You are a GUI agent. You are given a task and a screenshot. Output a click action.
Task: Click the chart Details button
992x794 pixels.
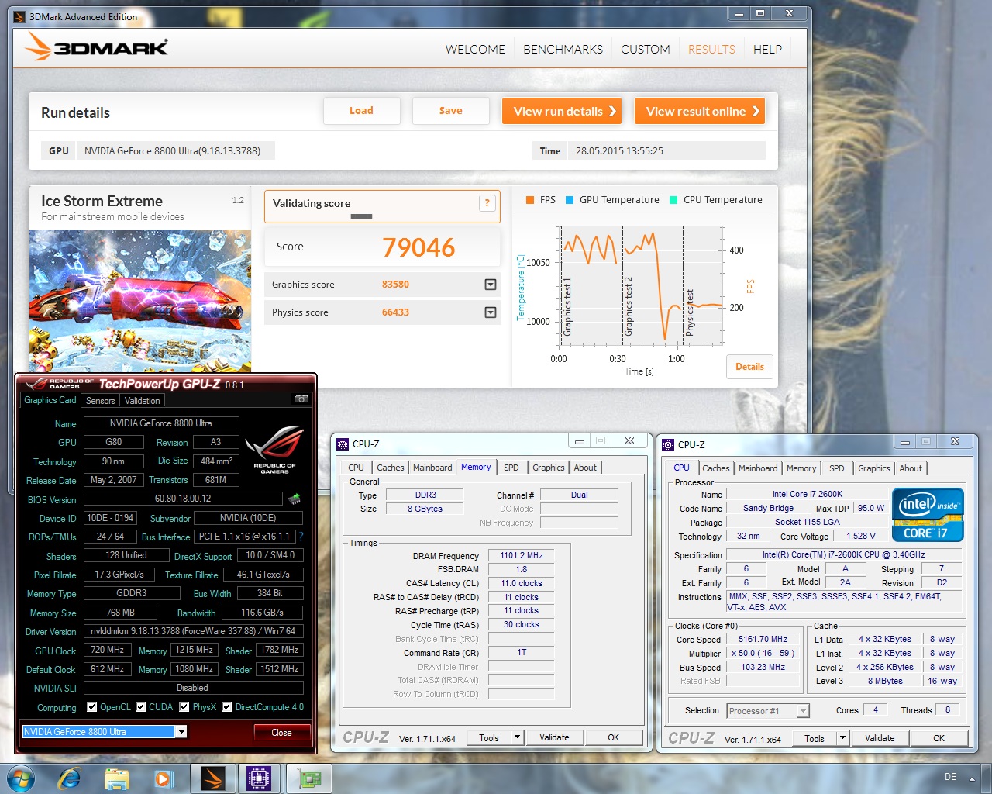point(749,367)
